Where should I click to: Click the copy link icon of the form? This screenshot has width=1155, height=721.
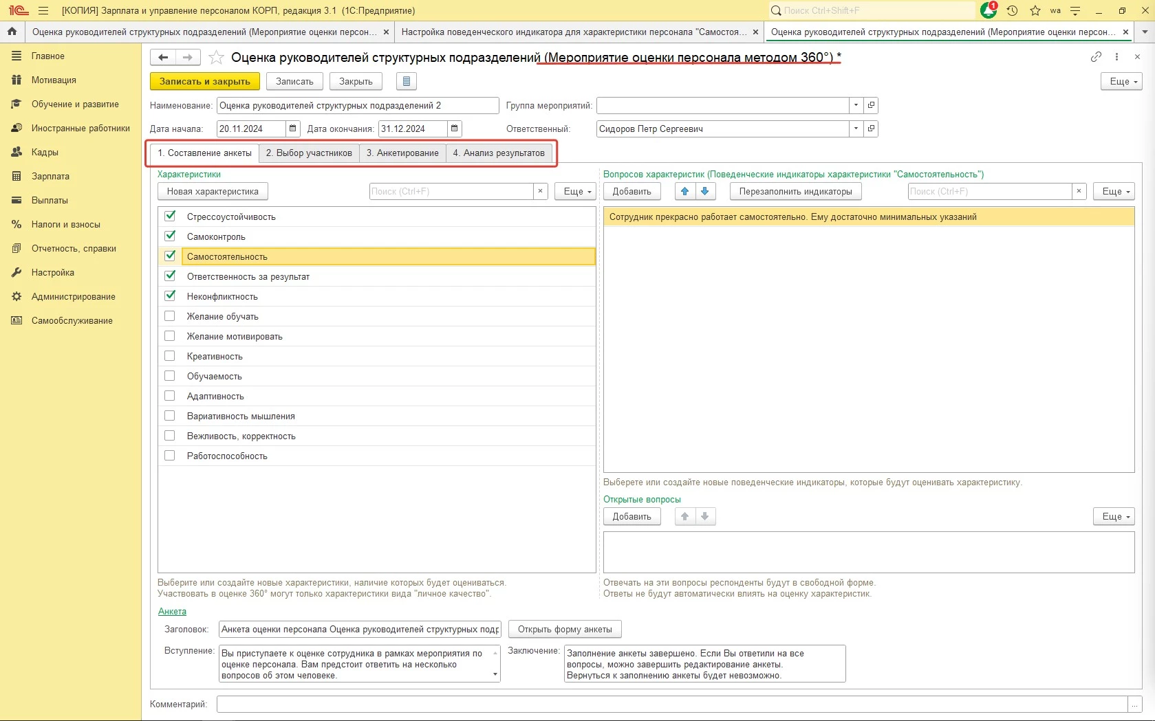point(1096,57)
